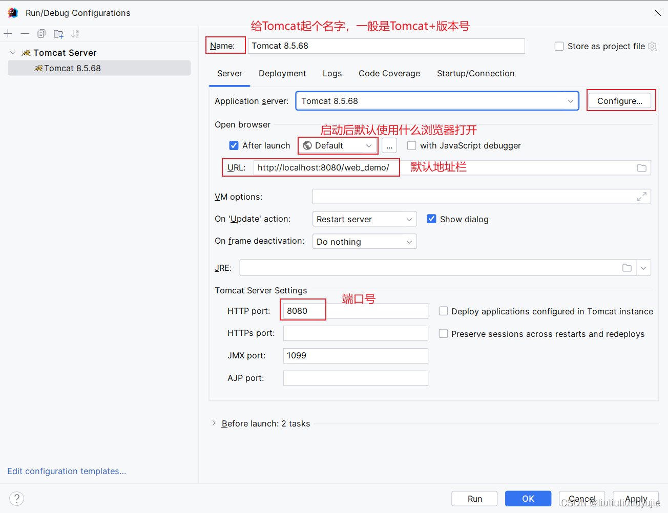Enable with JavaScript debugger
This screenshot has height=513, width=668.
click(x=411, y=145)
